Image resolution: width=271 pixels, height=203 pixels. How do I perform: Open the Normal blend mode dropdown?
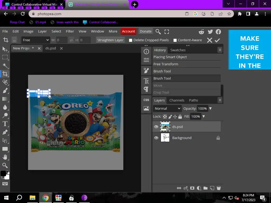[x=167, y=108]
